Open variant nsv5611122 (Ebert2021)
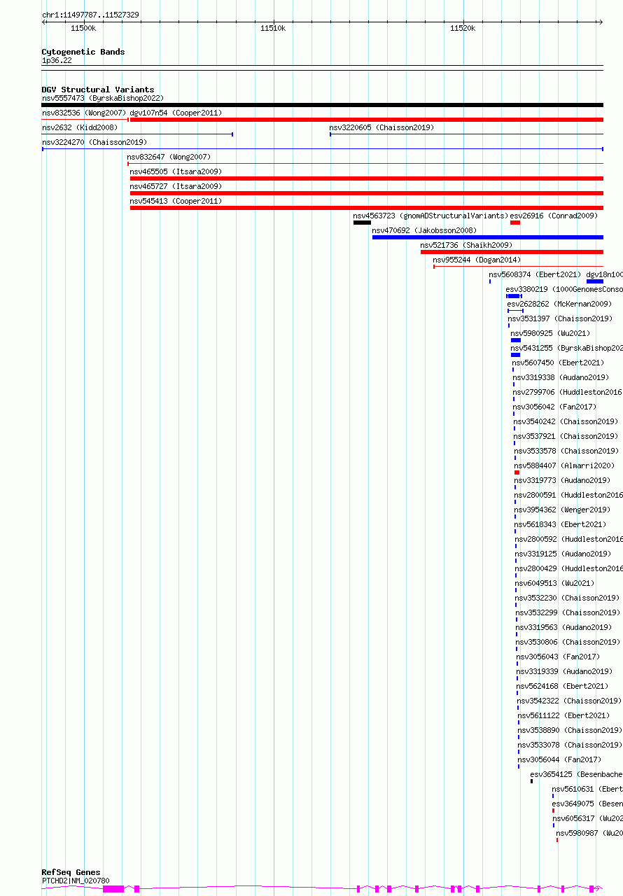 (564, 715)
